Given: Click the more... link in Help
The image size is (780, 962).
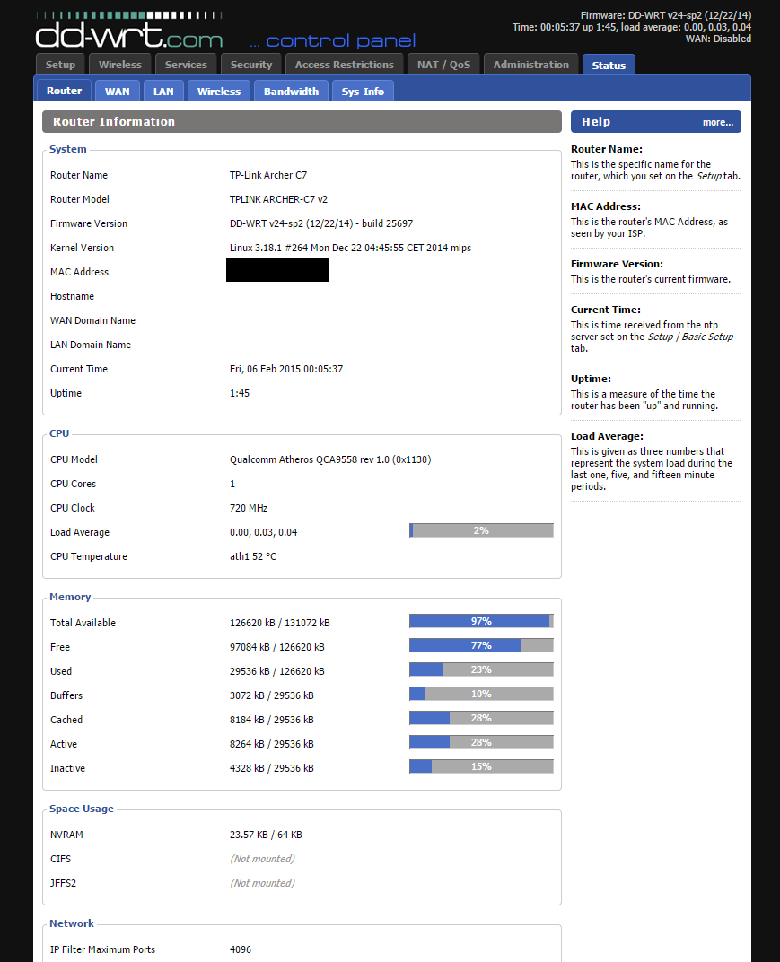Looking at the screenshot, I should tap(717, 122).
